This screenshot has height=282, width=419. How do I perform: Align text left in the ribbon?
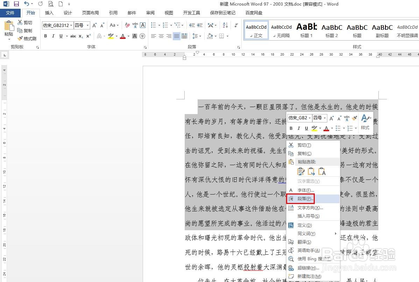tap(153, 36)
